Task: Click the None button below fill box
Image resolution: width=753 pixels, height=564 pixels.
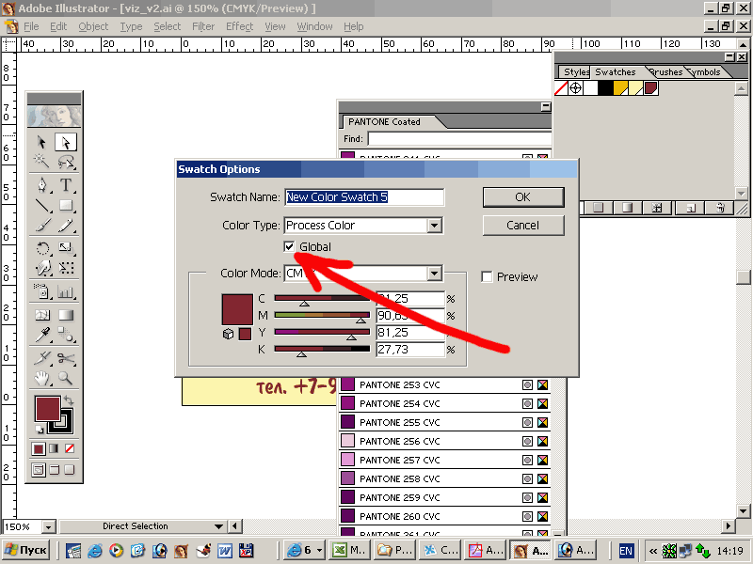Action: tap(70, 448)
